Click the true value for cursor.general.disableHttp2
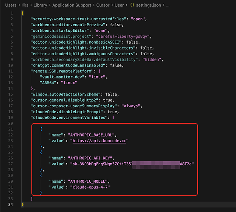The image size is (236, 212). tap(108, 100)
